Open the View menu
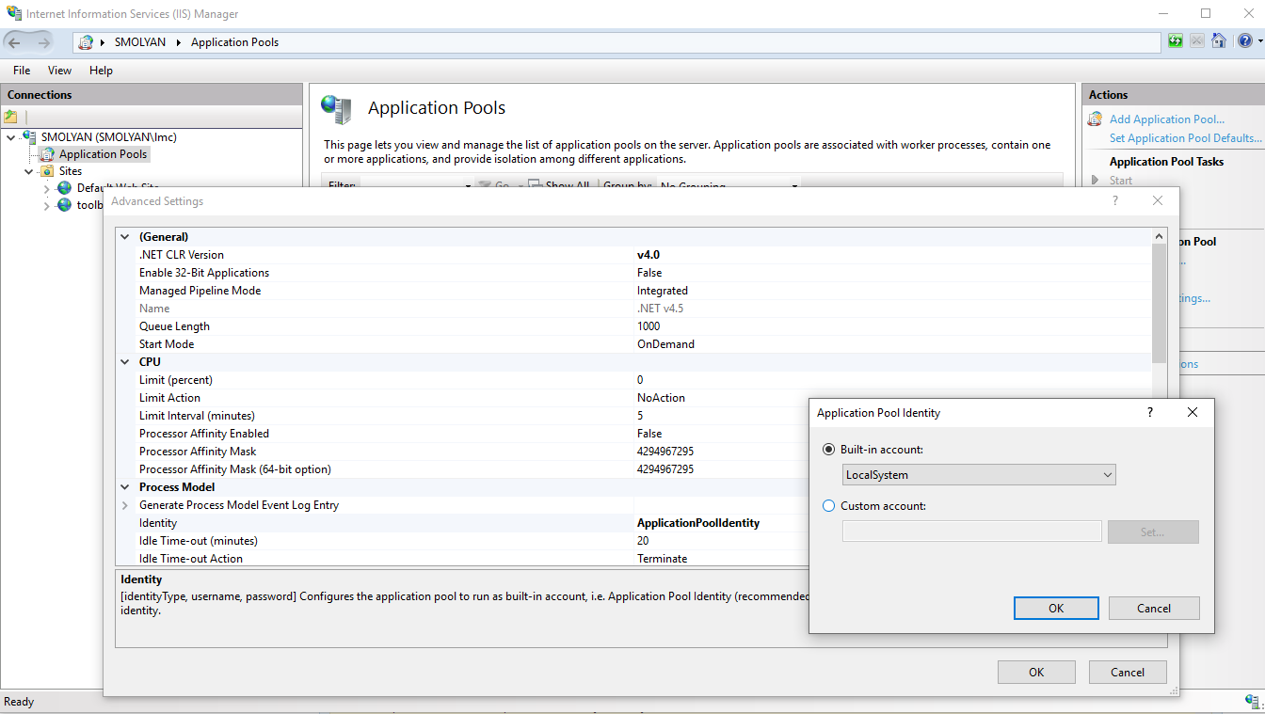 [x=59, y=71]
